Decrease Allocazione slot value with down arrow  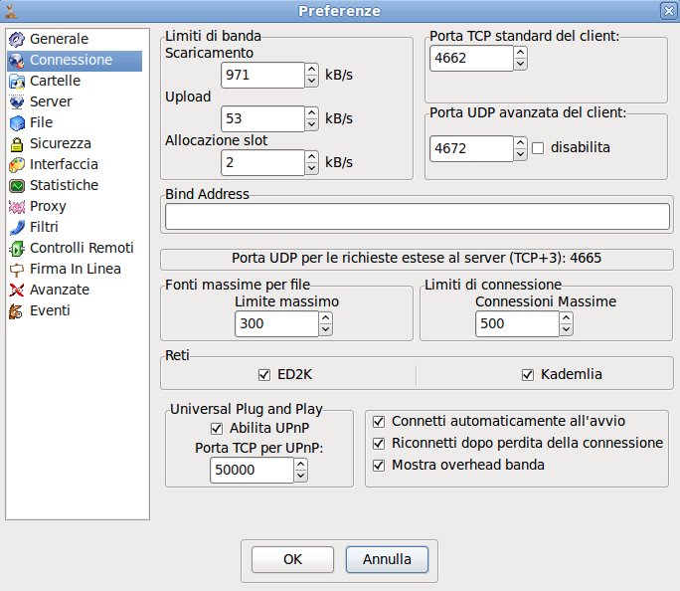tap(311, 168)
